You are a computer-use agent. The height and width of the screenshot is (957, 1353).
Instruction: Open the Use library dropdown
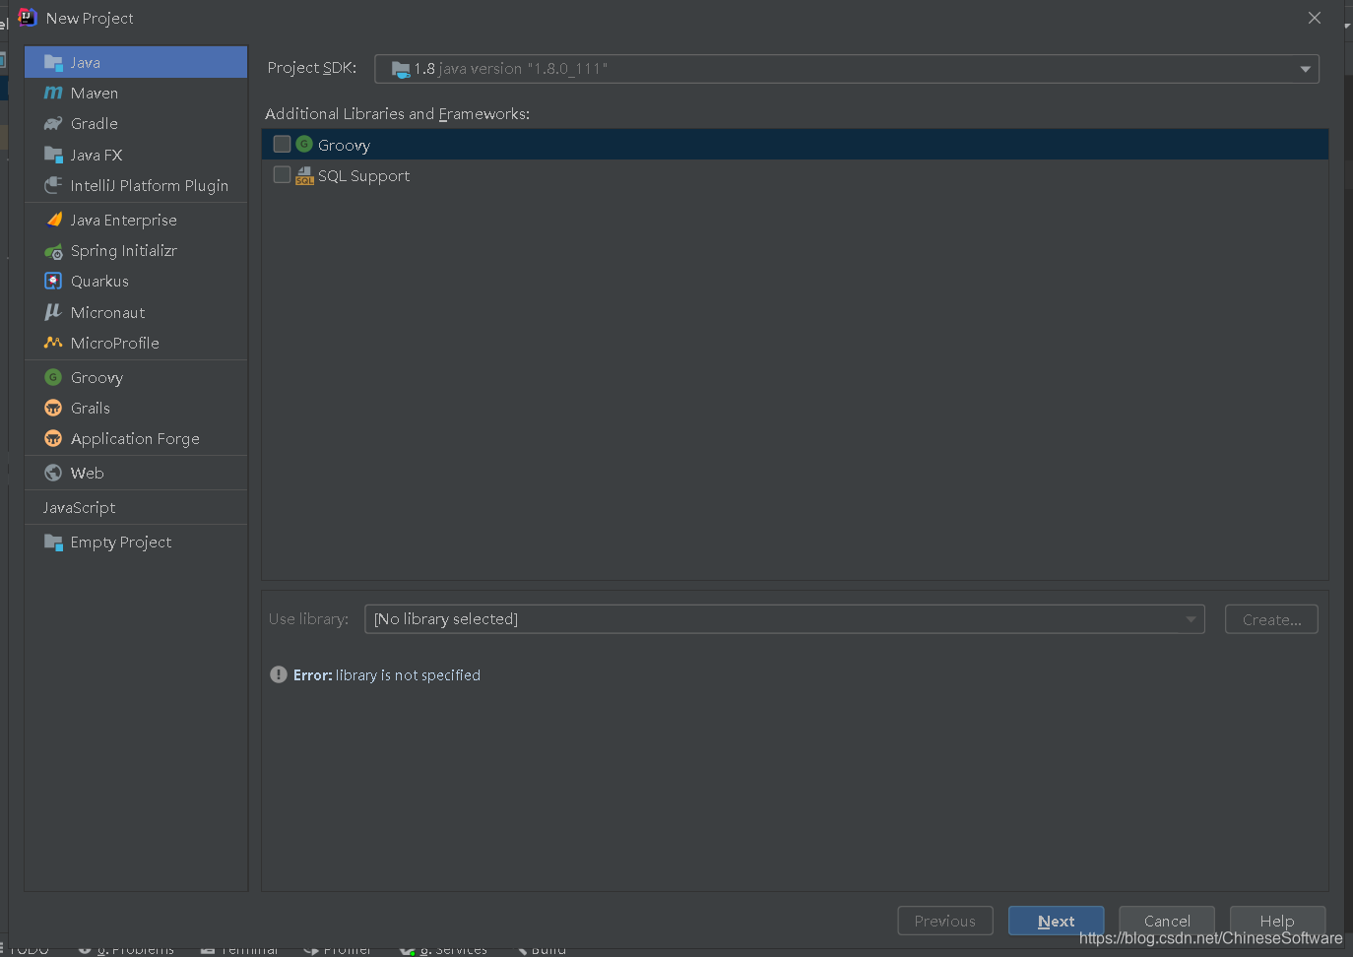pos(784,619)
